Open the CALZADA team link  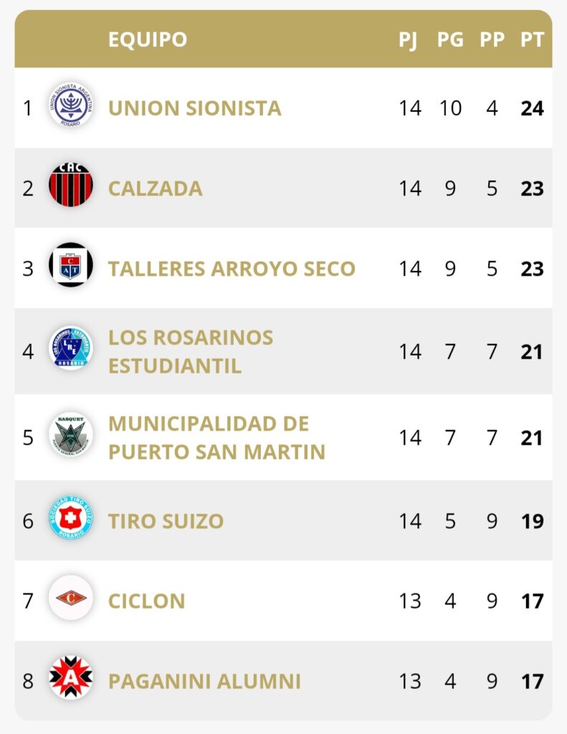pos(155,189)
